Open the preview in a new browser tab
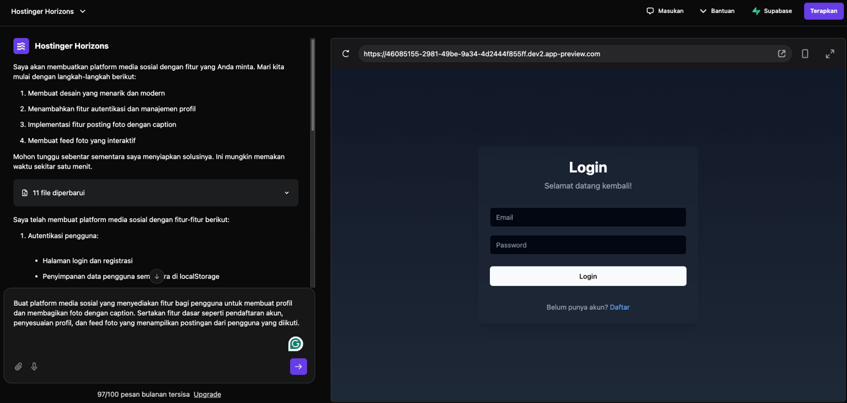This screenshot has height=403, width=847. click(x=781, y=53)
